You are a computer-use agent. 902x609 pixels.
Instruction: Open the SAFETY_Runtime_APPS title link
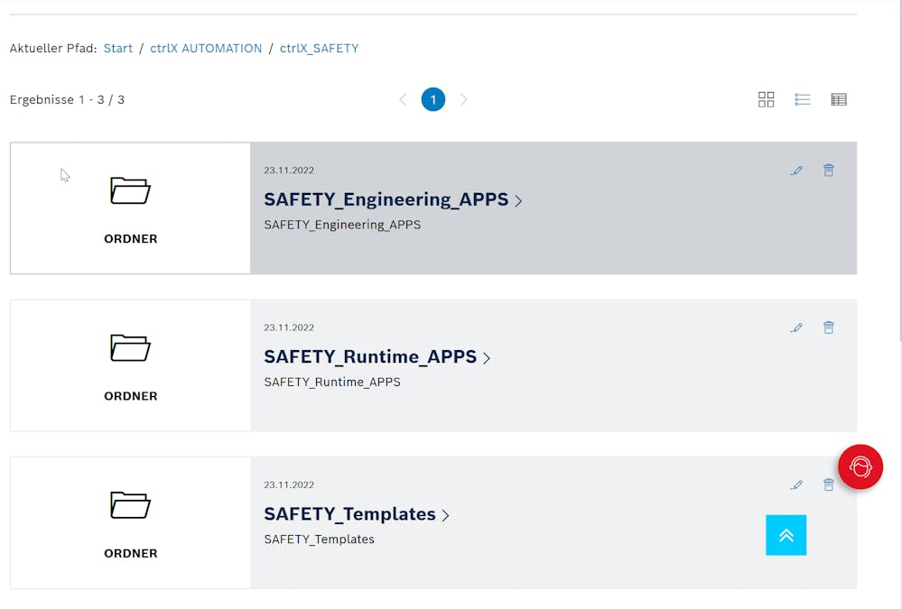coord(370,356)
